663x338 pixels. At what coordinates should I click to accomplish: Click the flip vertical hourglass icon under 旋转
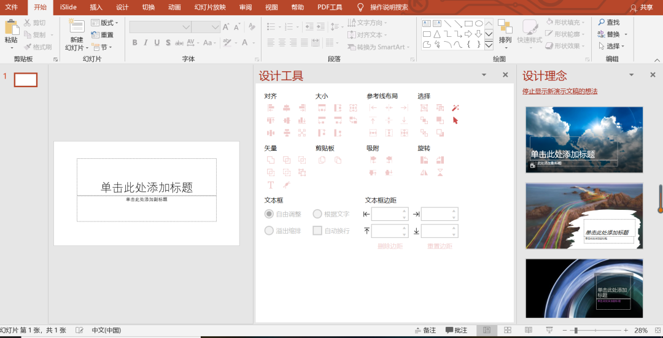pyautogui.click(x=440, y=172)
